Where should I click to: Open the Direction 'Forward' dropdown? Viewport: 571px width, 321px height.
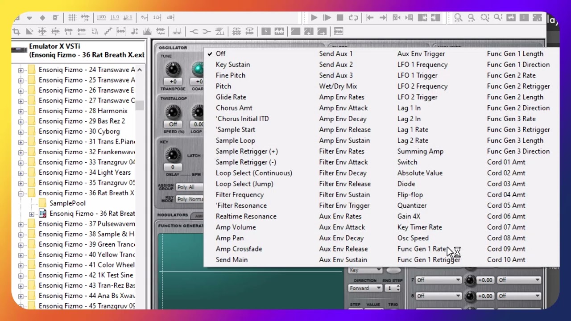(365, 288)
